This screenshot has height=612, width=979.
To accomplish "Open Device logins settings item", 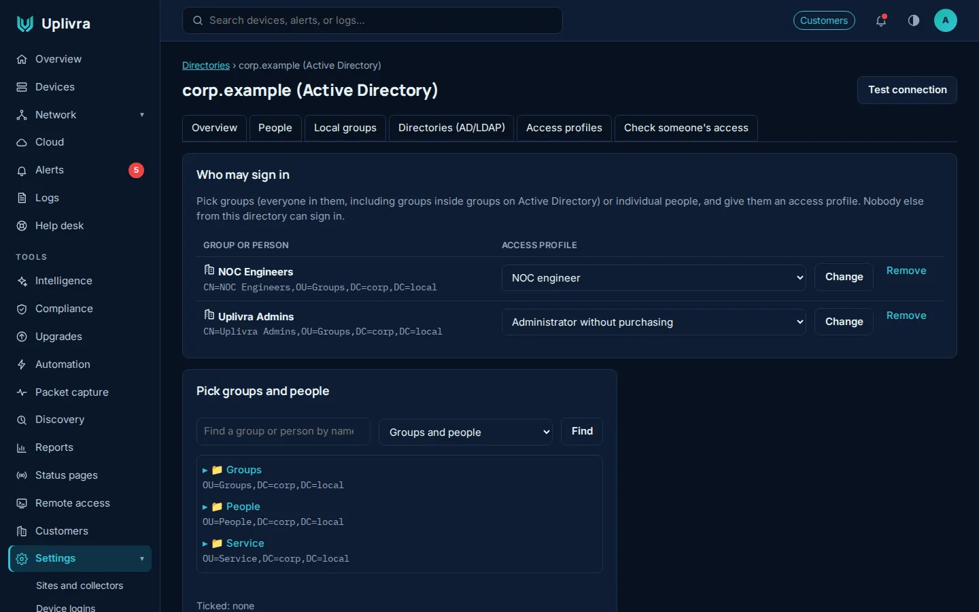I will (65, 608).
